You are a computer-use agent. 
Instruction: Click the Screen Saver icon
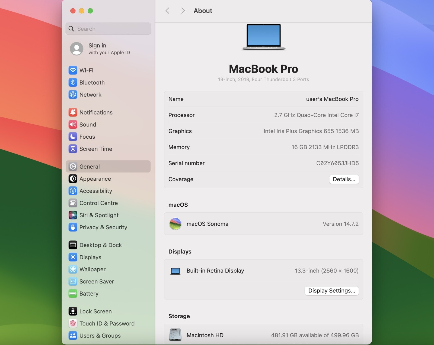[x=73, y=282]
